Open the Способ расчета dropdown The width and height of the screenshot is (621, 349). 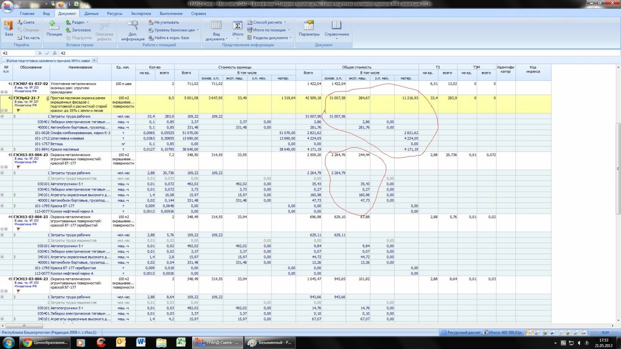click(x=267, y=22)
